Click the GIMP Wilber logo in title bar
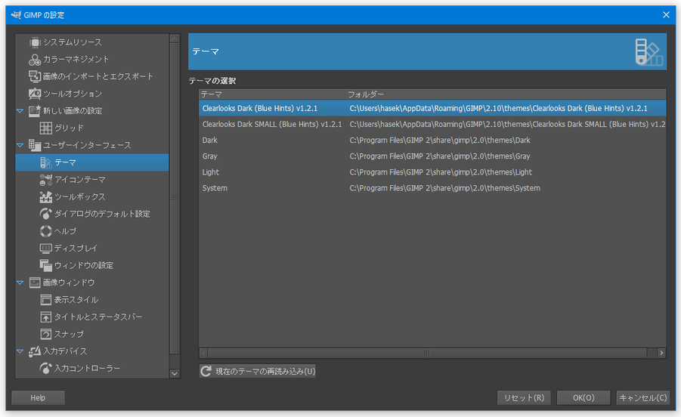The width and height of the screenshot is (681, 417). tap(16, 15)
